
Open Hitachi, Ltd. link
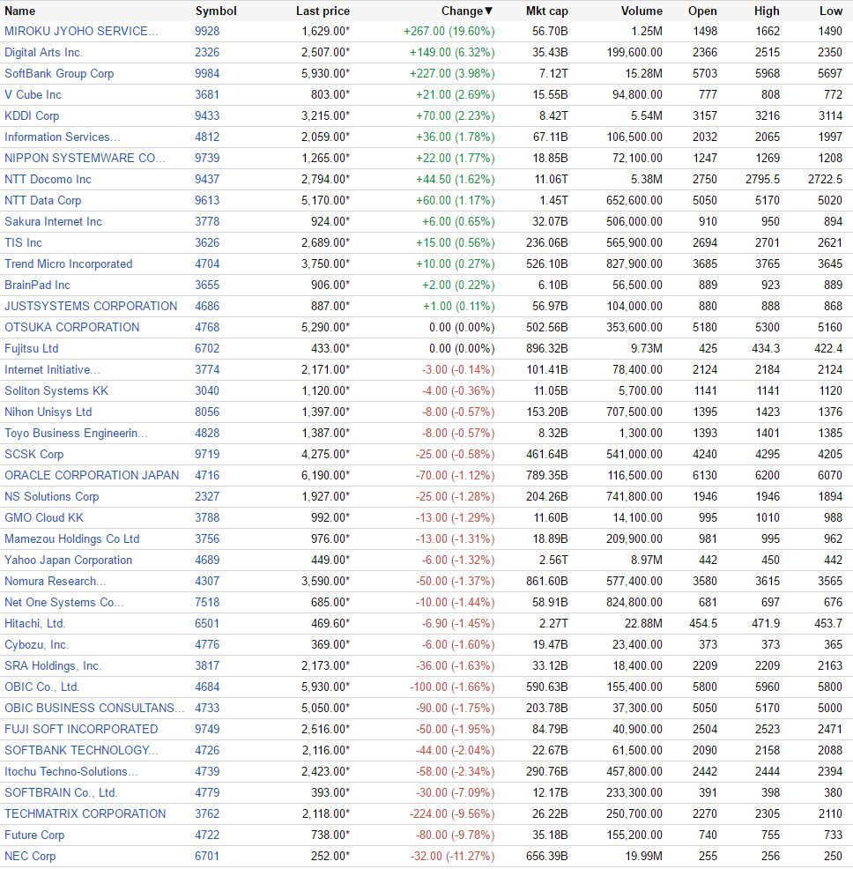pyautogui.click(x=35, y=623)
